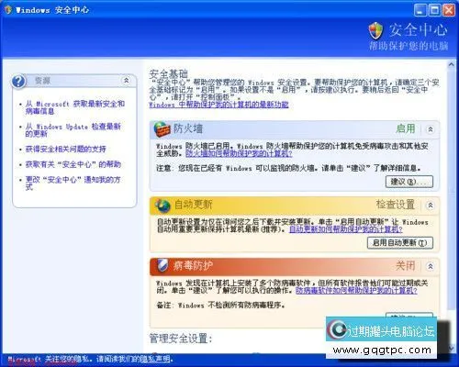Viewport: 459px width, 367px height.
Task: Open link 自动更新如何帮助保护我的计算机?
Action: point(346,229)
